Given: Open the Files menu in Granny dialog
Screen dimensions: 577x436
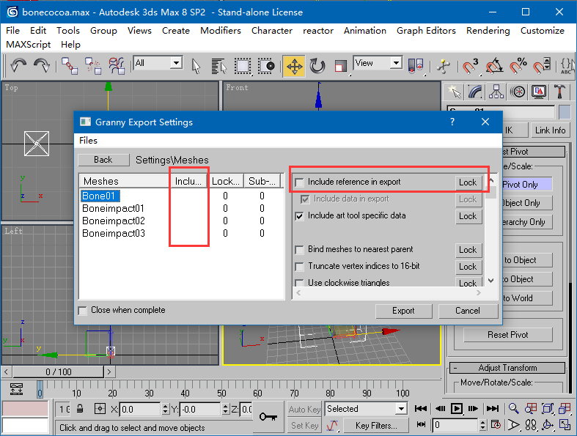Looking at the screenshot, I should tap(88, 140).
